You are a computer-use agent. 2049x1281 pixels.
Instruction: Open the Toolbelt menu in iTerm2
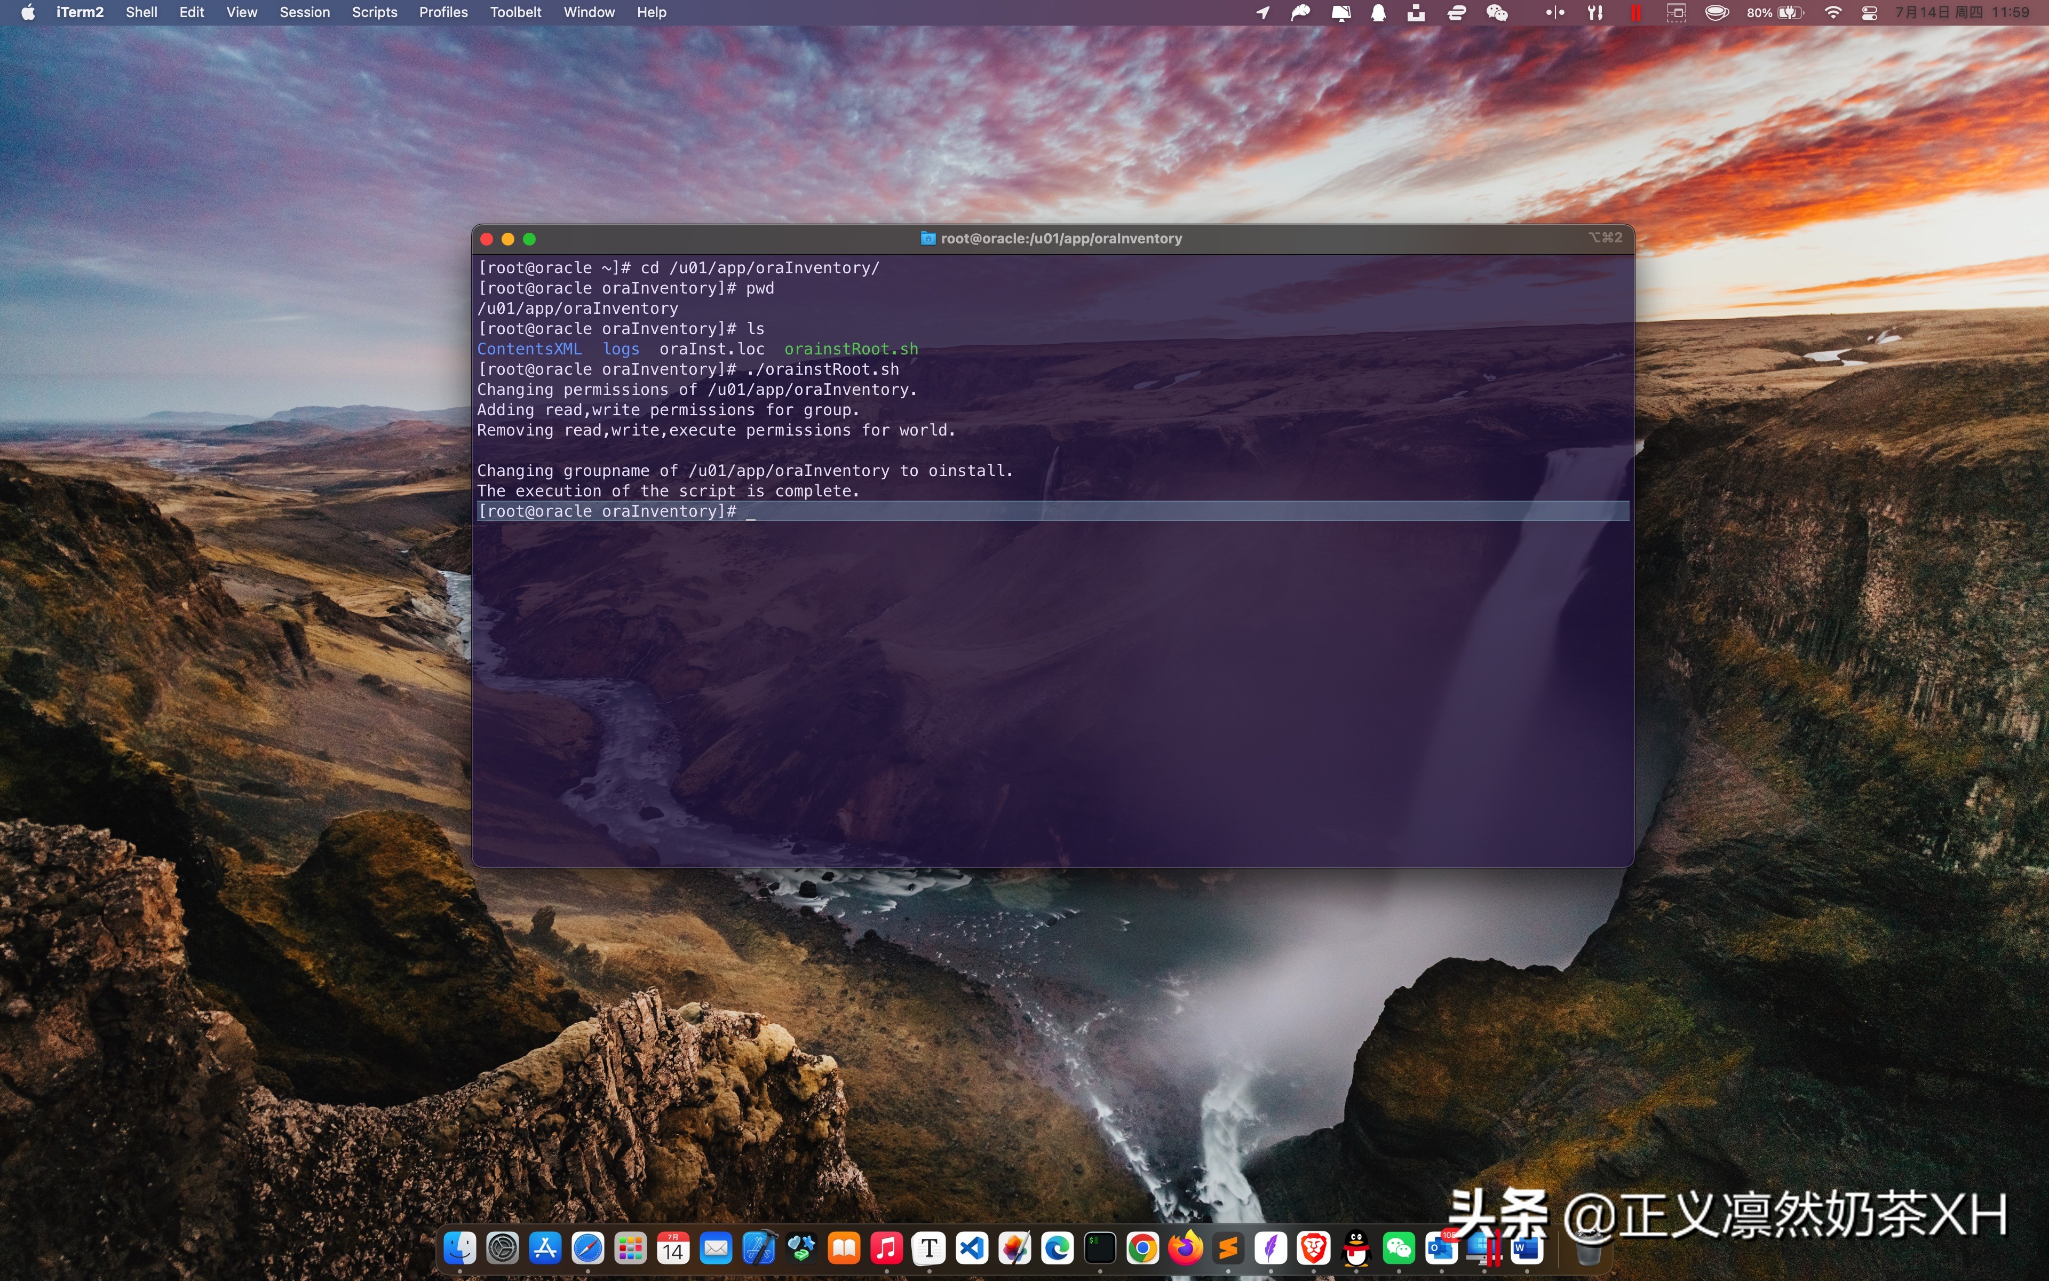(x=515, y=12)
